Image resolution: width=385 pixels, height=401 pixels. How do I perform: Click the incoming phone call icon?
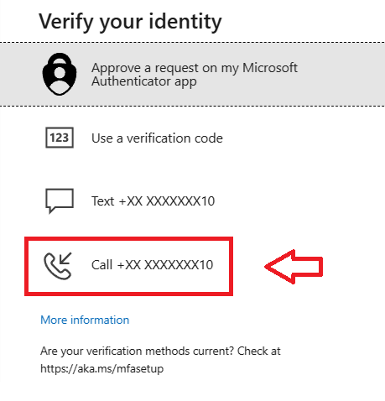58,266
